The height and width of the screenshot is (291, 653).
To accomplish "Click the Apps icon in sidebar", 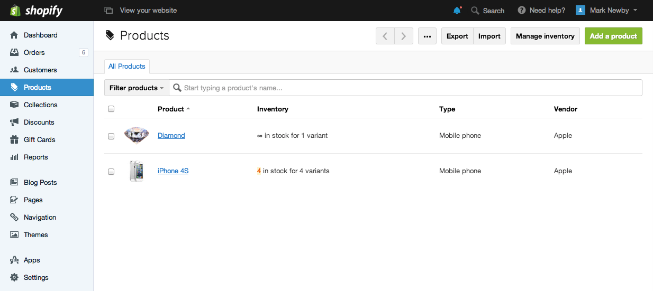I will pos(14,260).
